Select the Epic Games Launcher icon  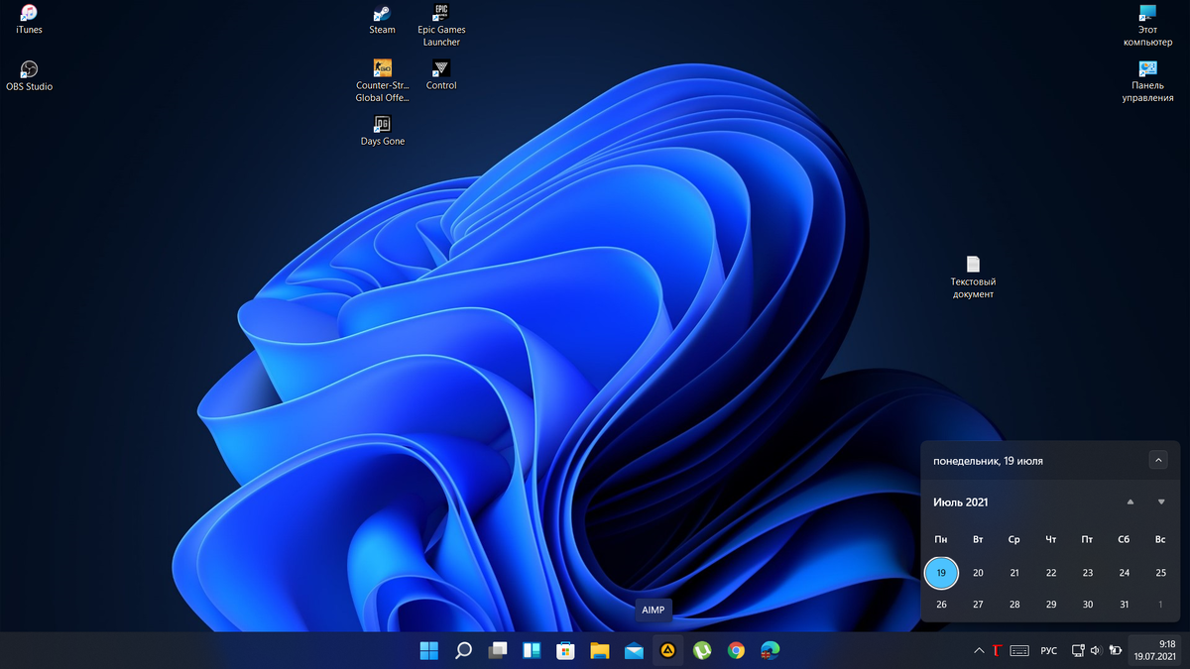point(441,25)
